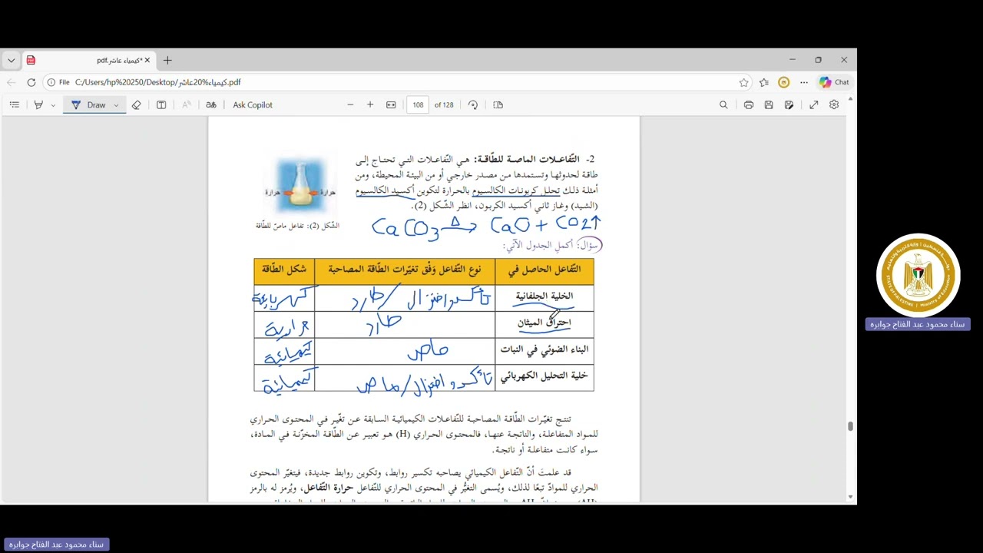Print the PDF document

point(749,105)
